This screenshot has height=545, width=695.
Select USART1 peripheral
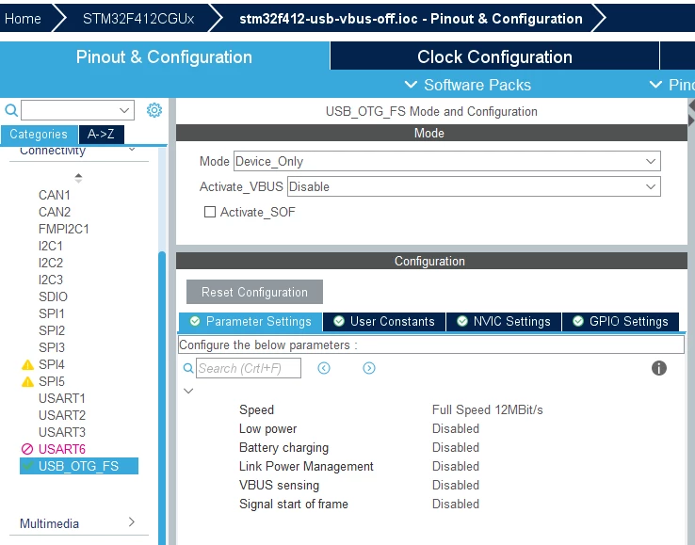[62, 398]
